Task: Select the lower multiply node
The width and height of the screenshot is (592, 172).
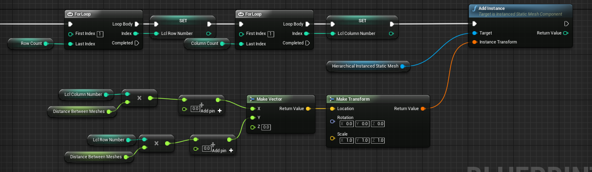Action: pos(157,144)
